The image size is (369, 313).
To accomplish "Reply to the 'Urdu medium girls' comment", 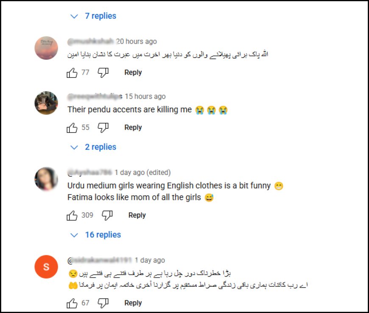I will click(137, 215).
